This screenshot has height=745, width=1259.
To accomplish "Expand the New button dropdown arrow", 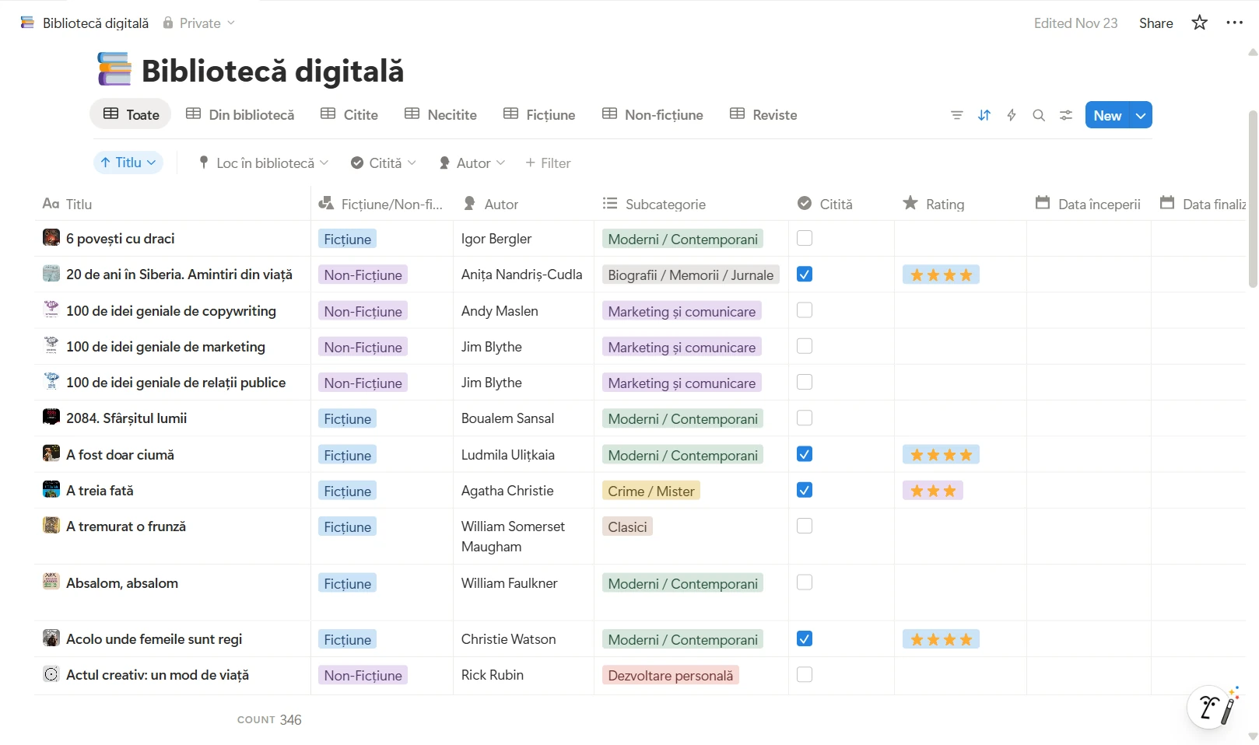I will (1141, 115).
